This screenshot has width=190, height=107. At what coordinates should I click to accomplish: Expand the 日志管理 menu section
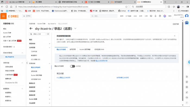pos(49,103)
